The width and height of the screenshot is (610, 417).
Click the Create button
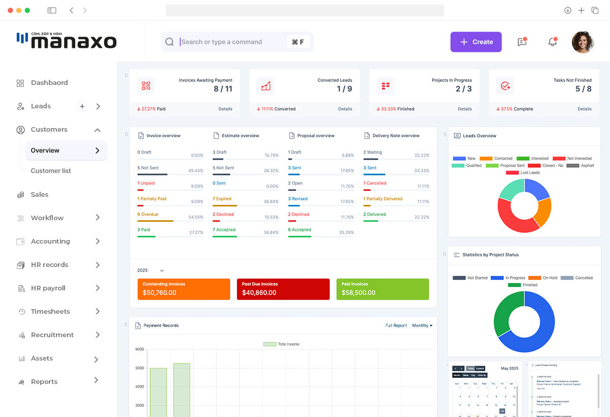476,42
